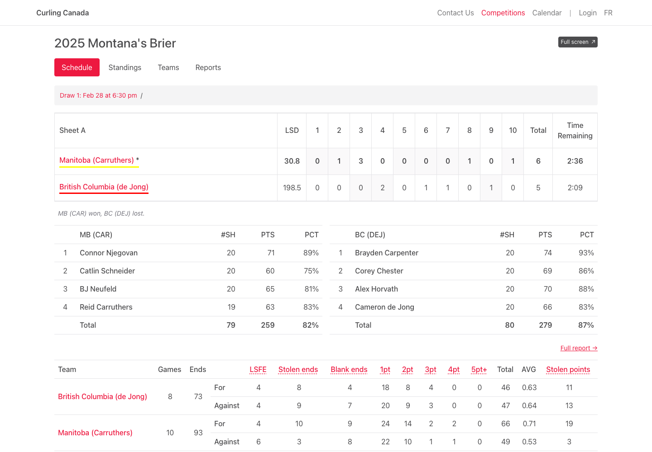Select player Brayden Carpenter
The width and height of the screenshot is (652, 452).
click(387, 253)
